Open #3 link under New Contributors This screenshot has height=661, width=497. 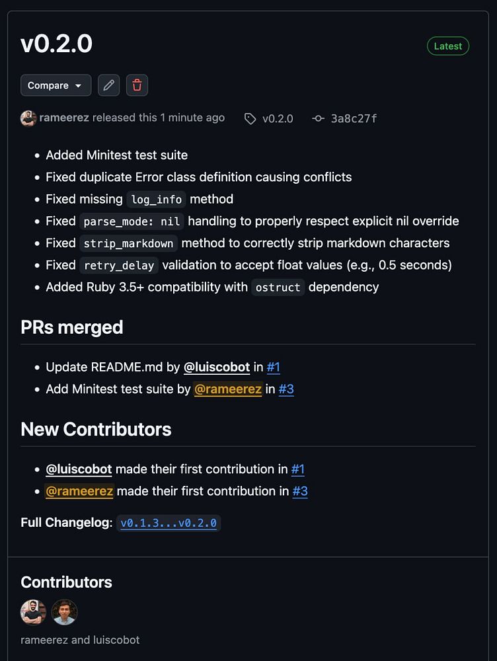[x=300, y=491]
